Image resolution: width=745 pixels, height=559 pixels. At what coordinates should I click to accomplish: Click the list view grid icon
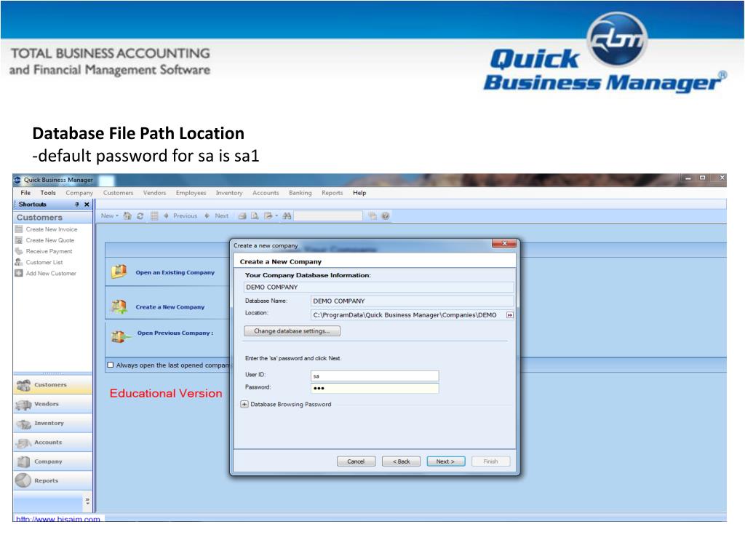[154, 215]
